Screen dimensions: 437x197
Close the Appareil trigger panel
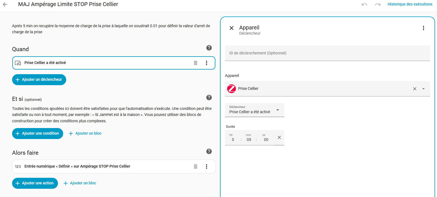click(232, 28)
